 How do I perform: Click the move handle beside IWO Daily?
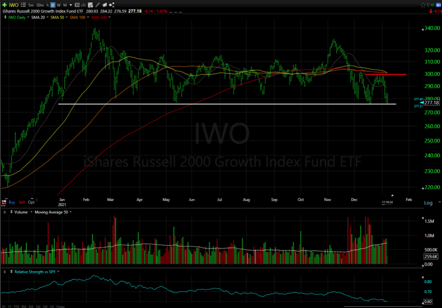click(x=5, y=17)
